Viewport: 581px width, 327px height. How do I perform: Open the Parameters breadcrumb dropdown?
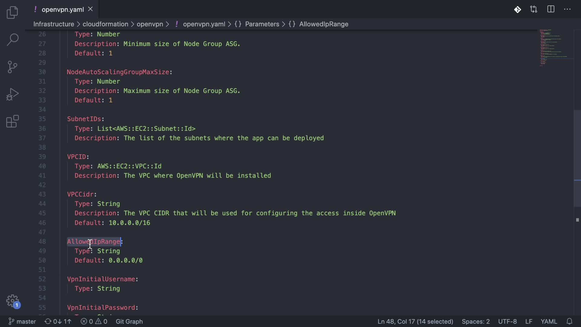(262, 24)
